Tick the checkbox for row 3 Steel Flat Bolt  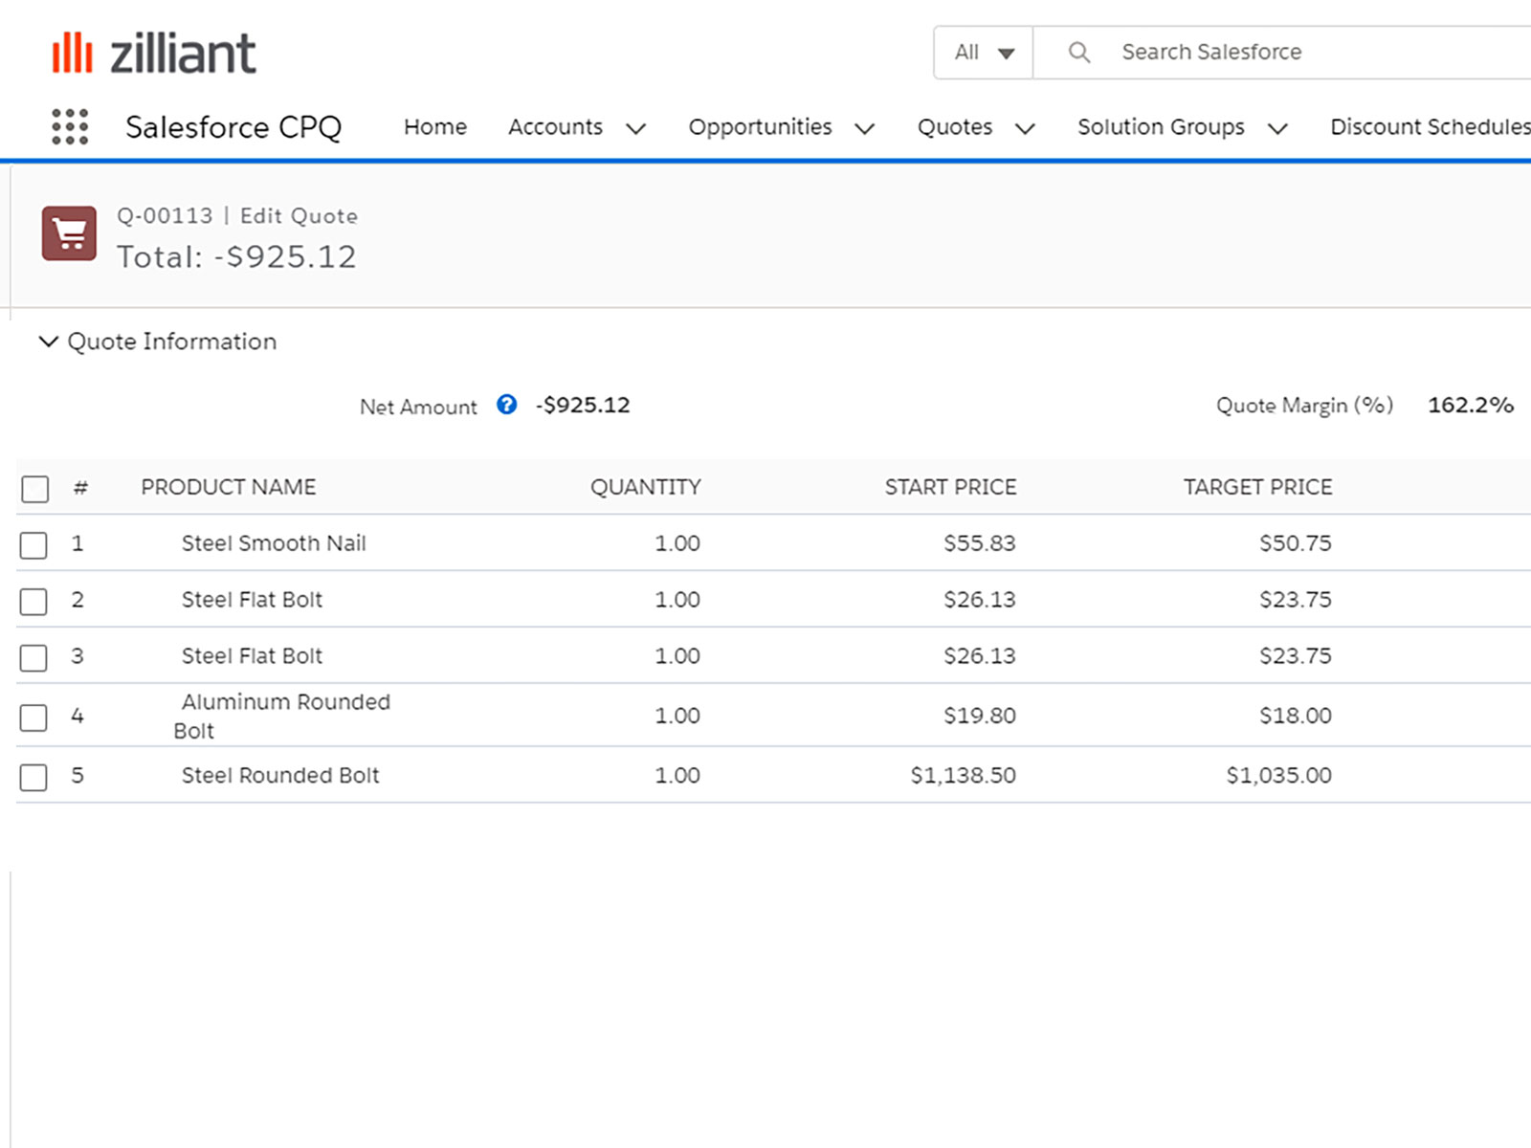(33, 658)
